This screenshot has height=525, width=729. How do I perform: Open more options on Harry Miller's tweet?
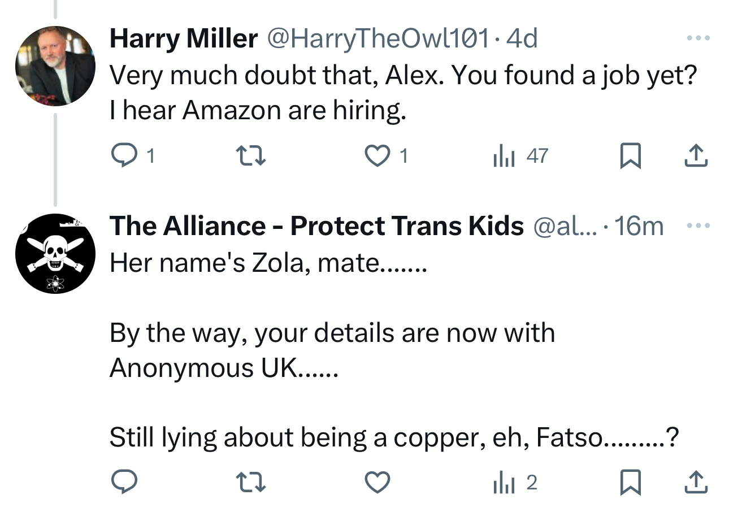click(x=698, y=38)
